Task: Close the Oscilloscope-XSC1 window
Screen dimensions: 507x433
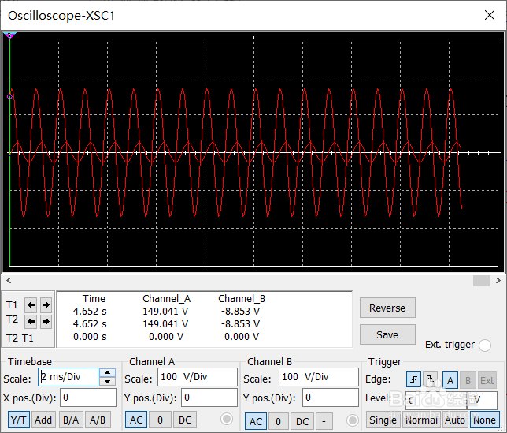Action: click(490, 15)
